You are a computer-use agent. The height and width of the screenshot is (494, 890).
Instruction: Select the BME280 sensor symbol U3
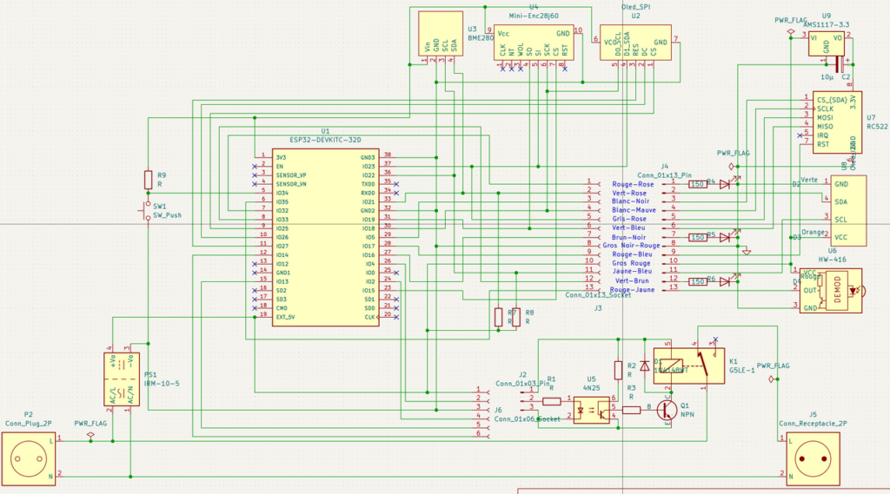point(441,34)
